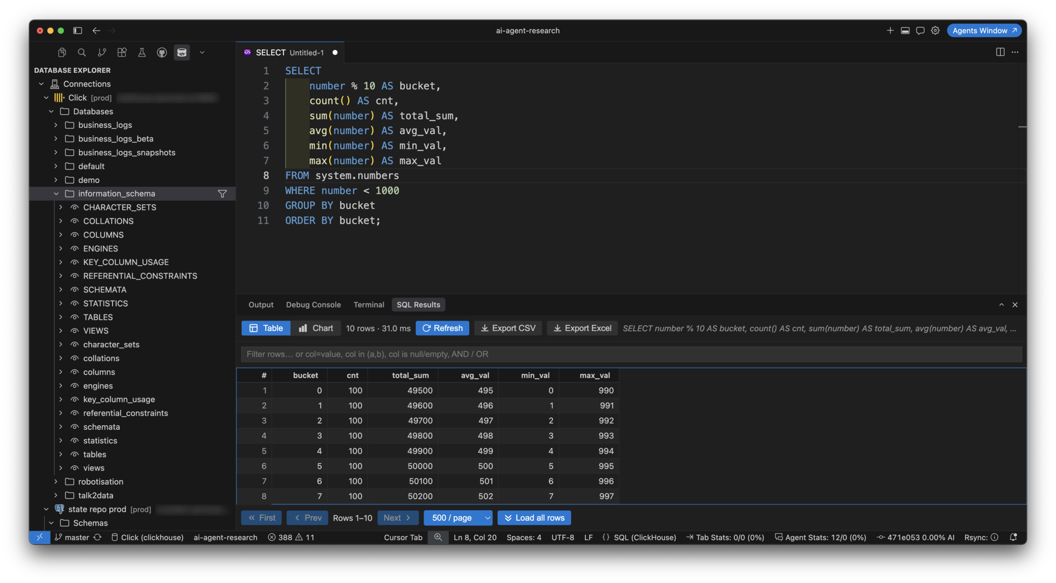Switch to the Terminal panel tab

(368, 305)
